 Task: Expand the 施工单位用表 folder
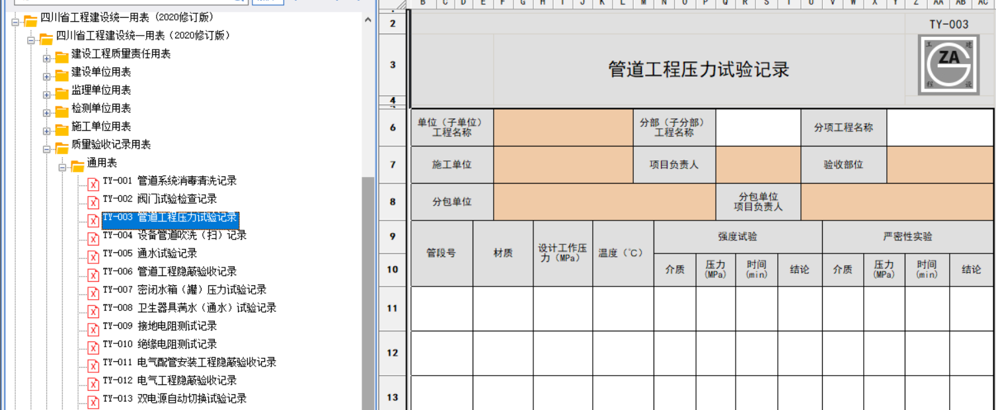point(46,131)
